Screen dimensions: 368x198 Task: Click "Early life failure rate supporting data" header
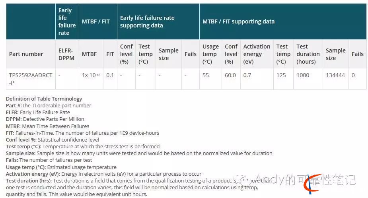pos(147,21)
